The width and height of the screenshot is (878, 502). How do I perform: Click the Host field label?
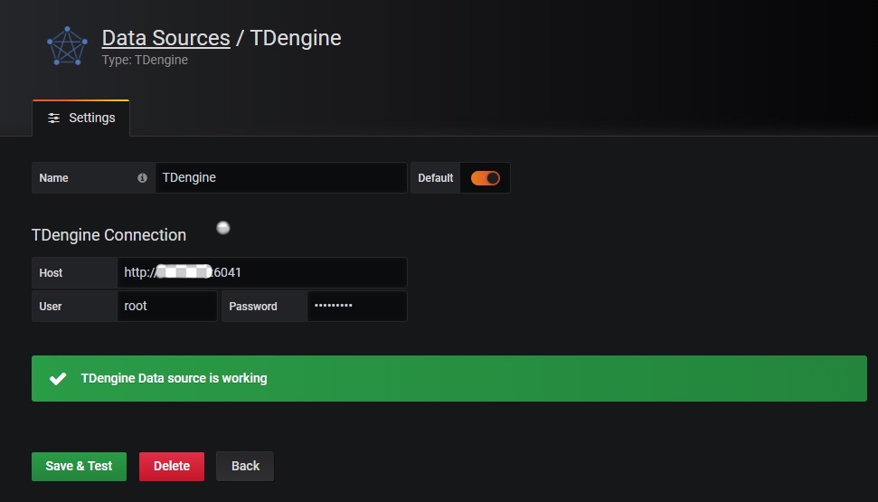tap(52, 273)
